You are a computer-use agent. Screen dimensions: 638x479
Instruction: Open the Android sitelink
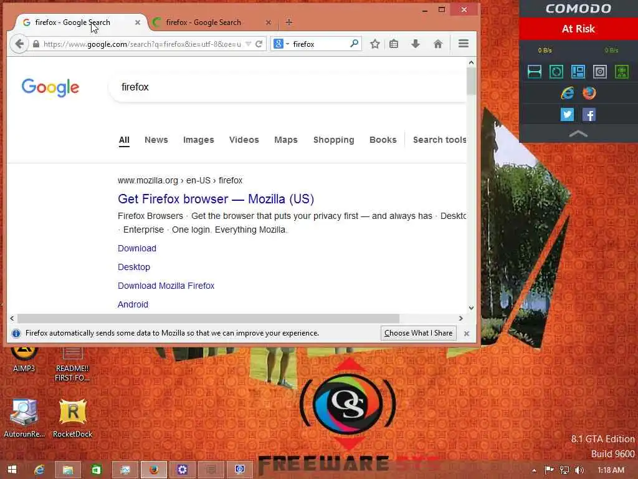[133, 304]
